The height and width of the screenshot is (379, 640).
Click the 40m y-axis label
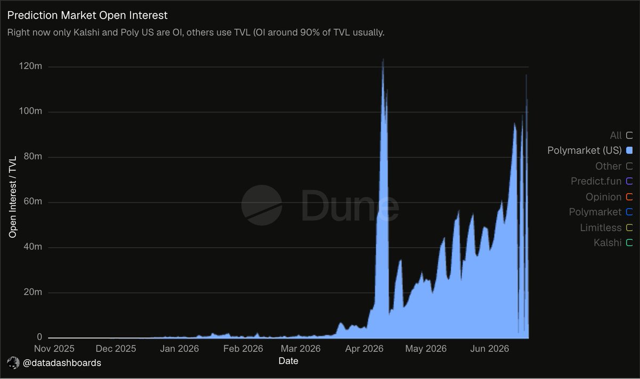coord(33,247)
